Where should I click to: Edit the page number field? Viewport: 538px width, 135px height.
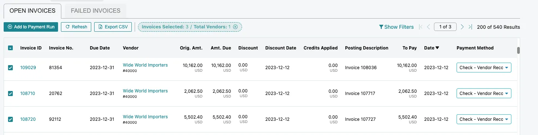point(445,27)
